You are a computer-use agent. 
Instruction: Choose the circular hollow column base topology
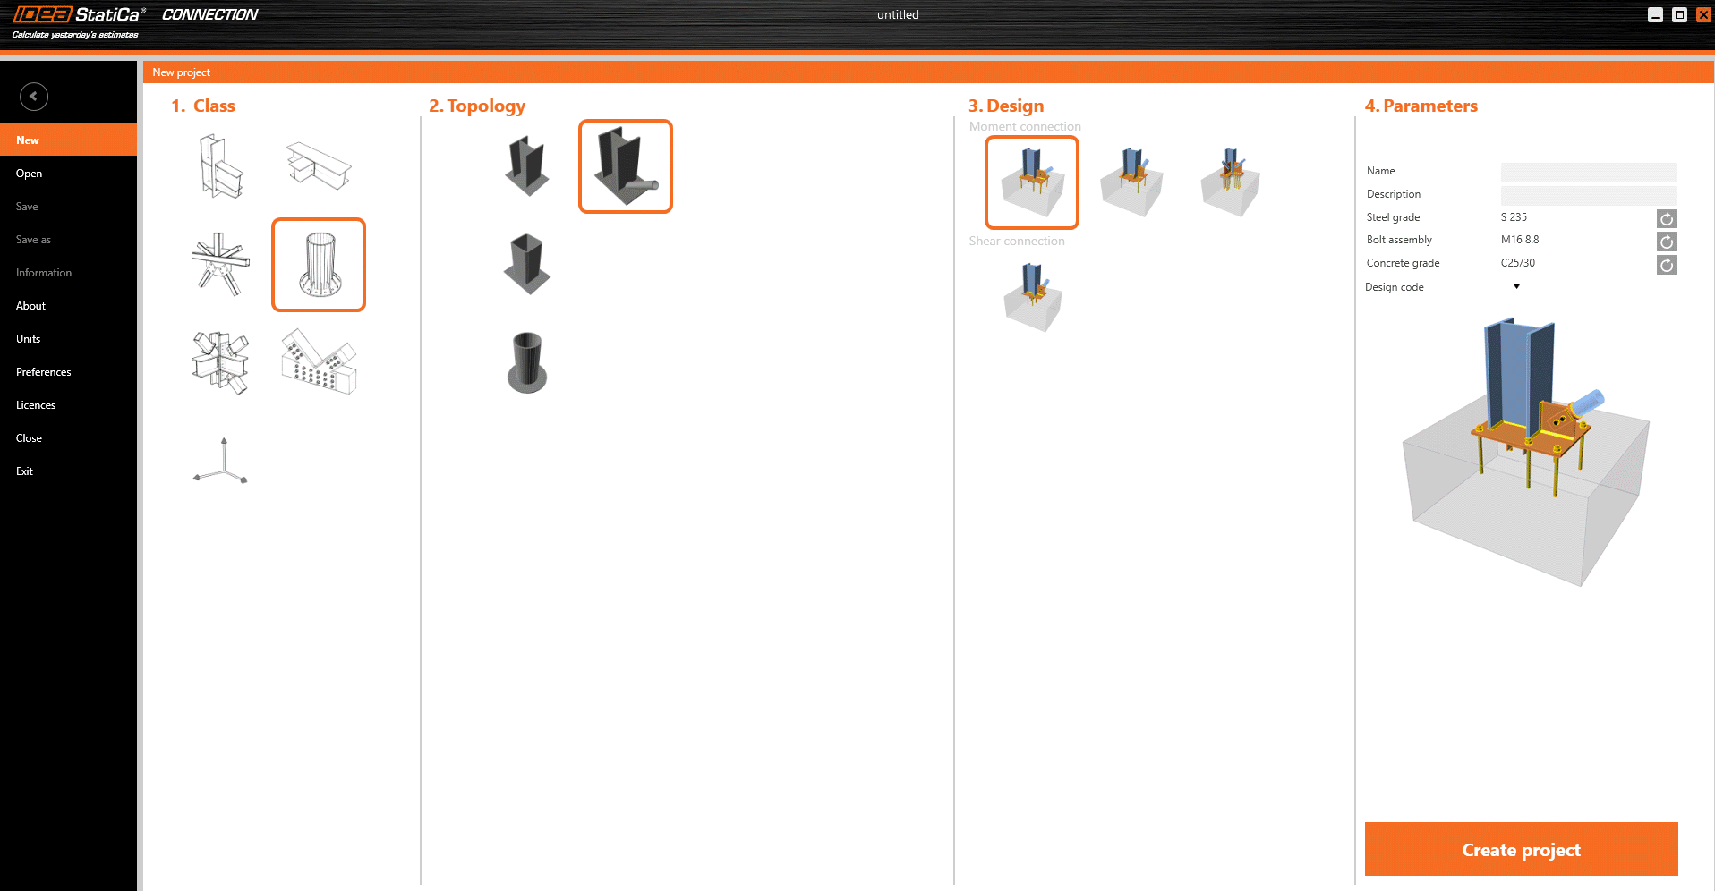tap(527, 363)
